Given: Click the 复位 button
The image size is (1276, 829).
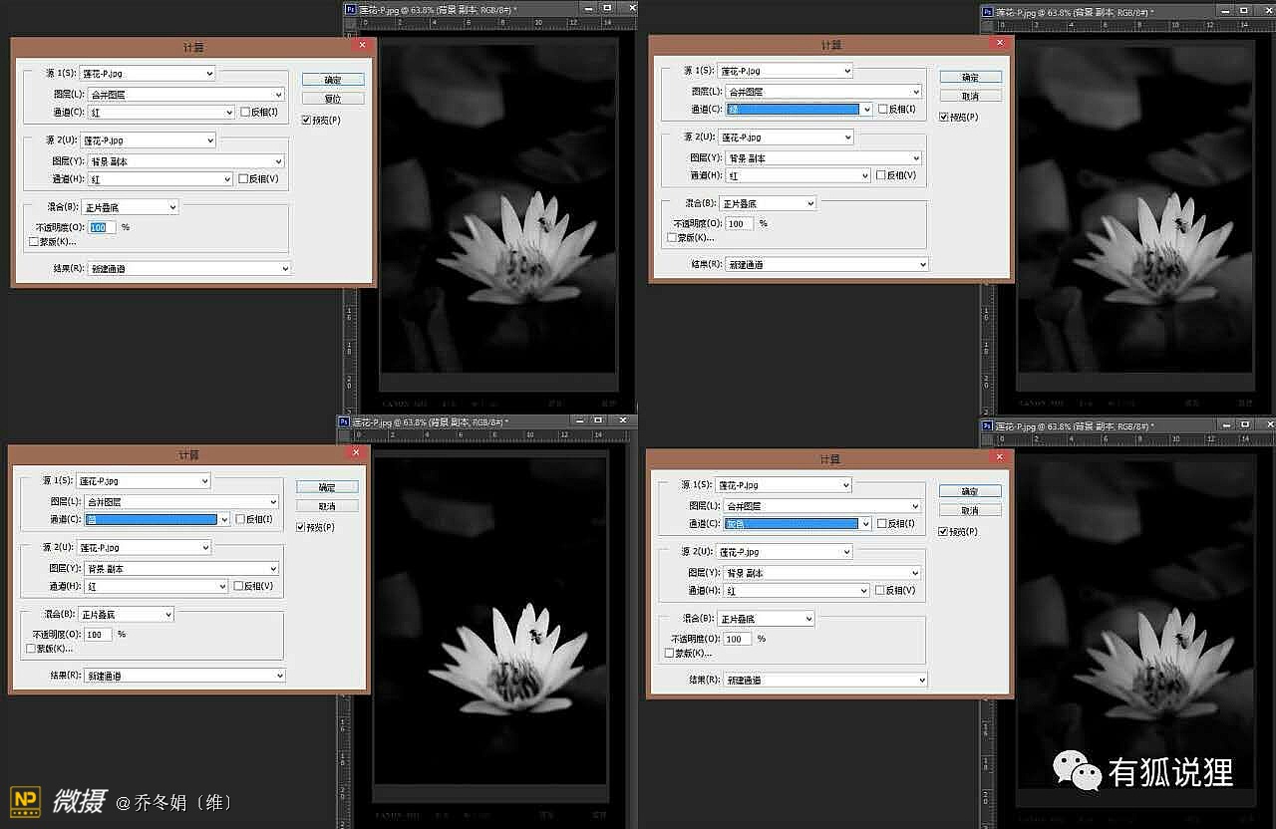Looking at the screenshot, I should (333, 99).
